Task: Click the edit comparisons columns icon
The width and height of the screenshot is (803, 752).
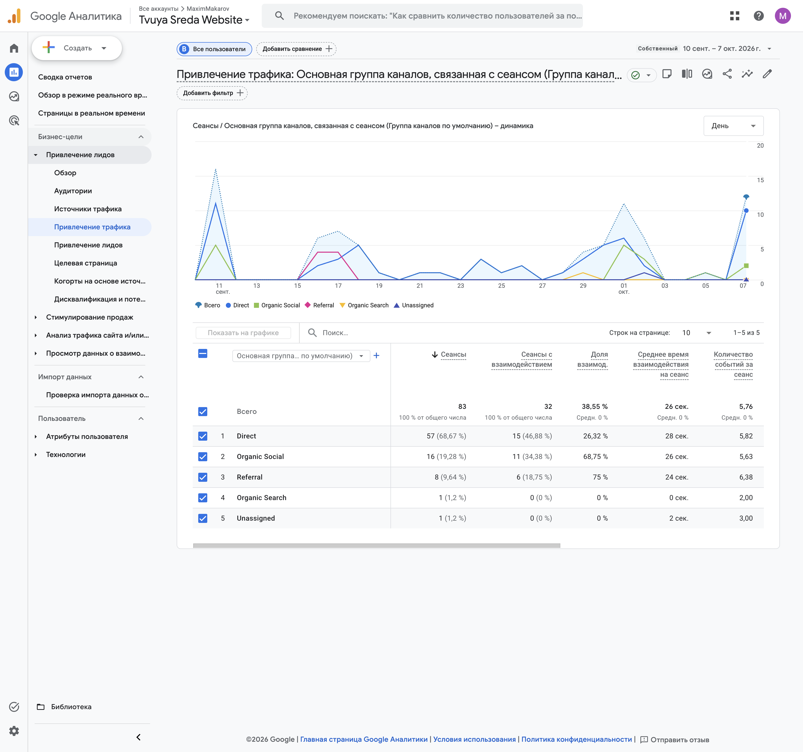Action: point(687,74)
